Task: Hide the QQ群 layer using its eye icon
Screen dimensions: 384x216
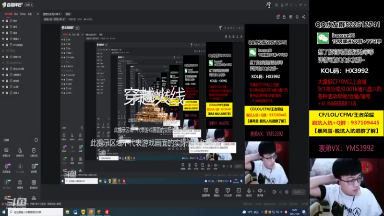Action: pos(3,87)
